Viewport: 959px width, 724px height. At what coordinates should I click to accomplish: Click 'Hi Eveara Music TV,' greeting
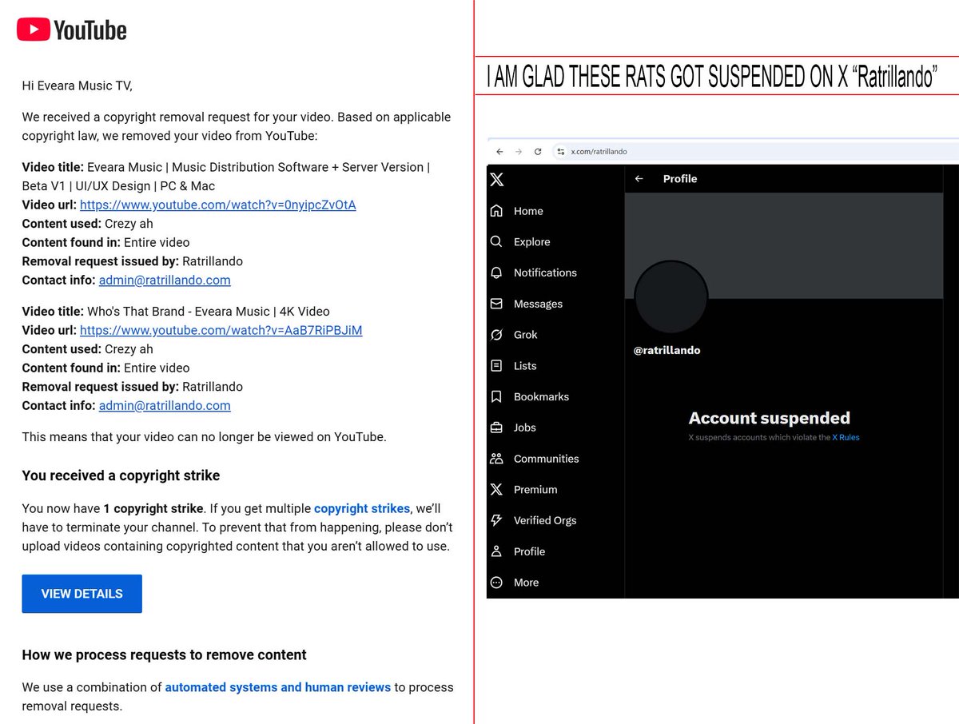(x=77, y=86)
